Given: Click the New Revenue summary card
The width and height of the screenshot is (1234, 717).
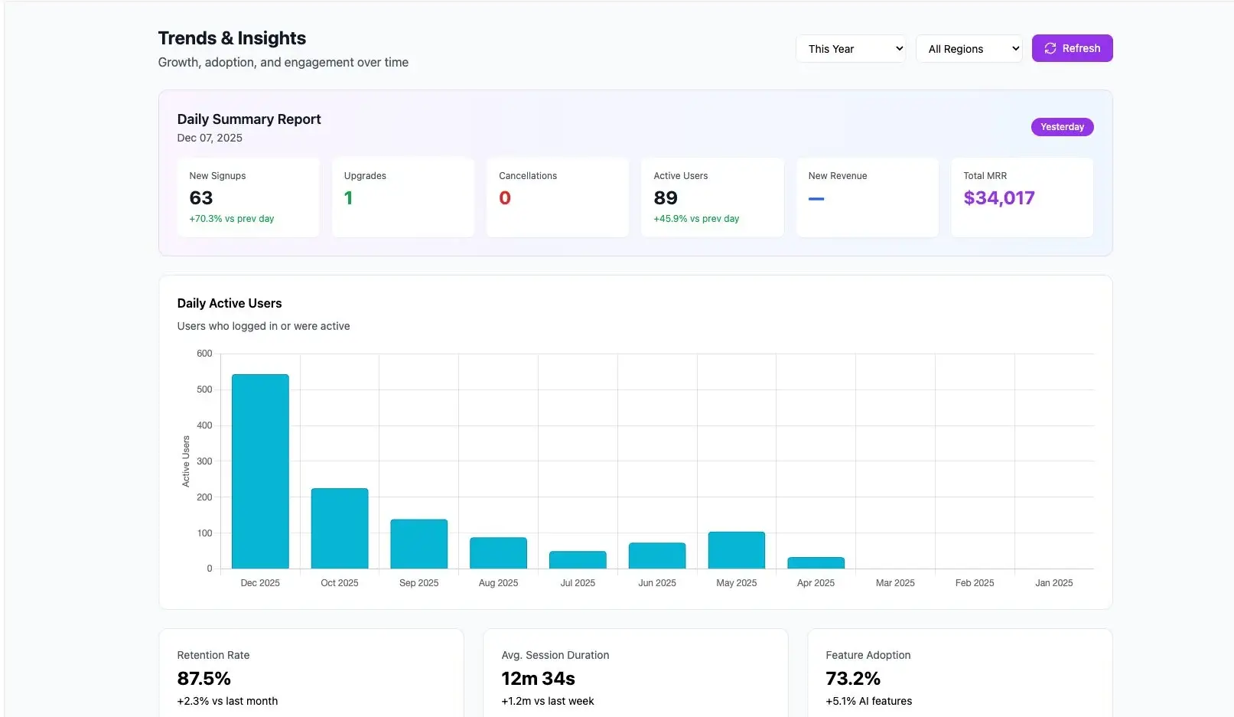Looking at the screenshot, I should point(867,197).
